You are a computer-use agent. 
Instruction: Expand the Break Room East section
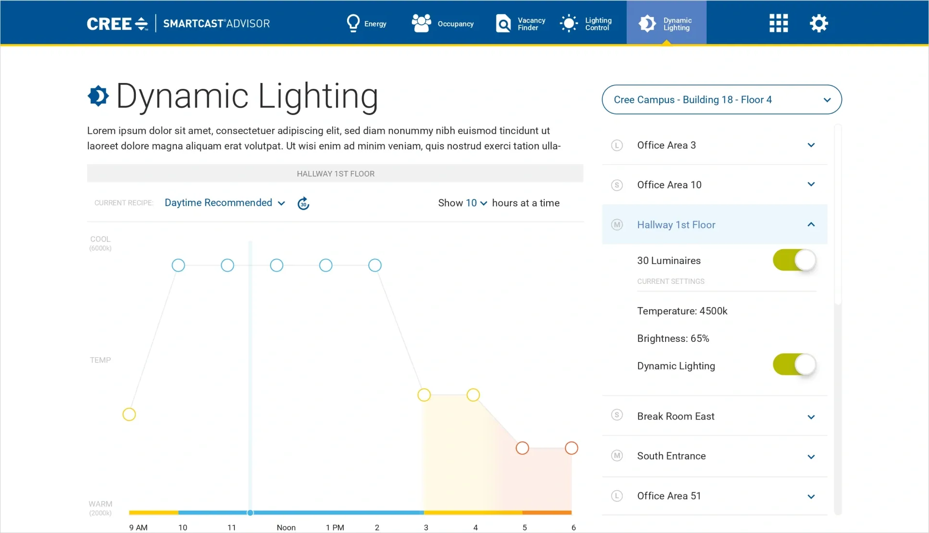click(811, 417)
